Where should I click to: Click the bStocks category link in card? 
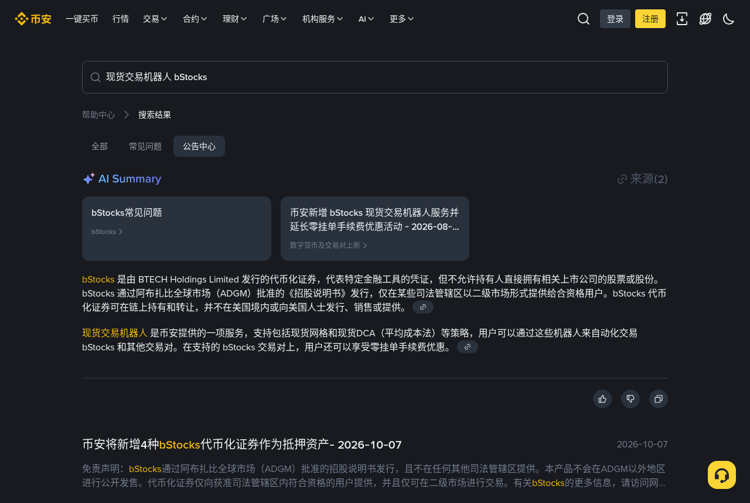click(107, 232)
